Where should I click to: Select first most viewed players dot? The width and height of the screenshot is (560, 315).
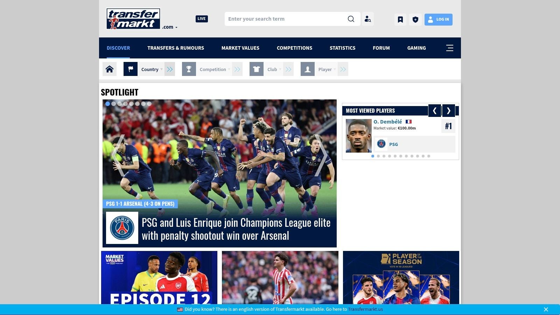(373, 156)
